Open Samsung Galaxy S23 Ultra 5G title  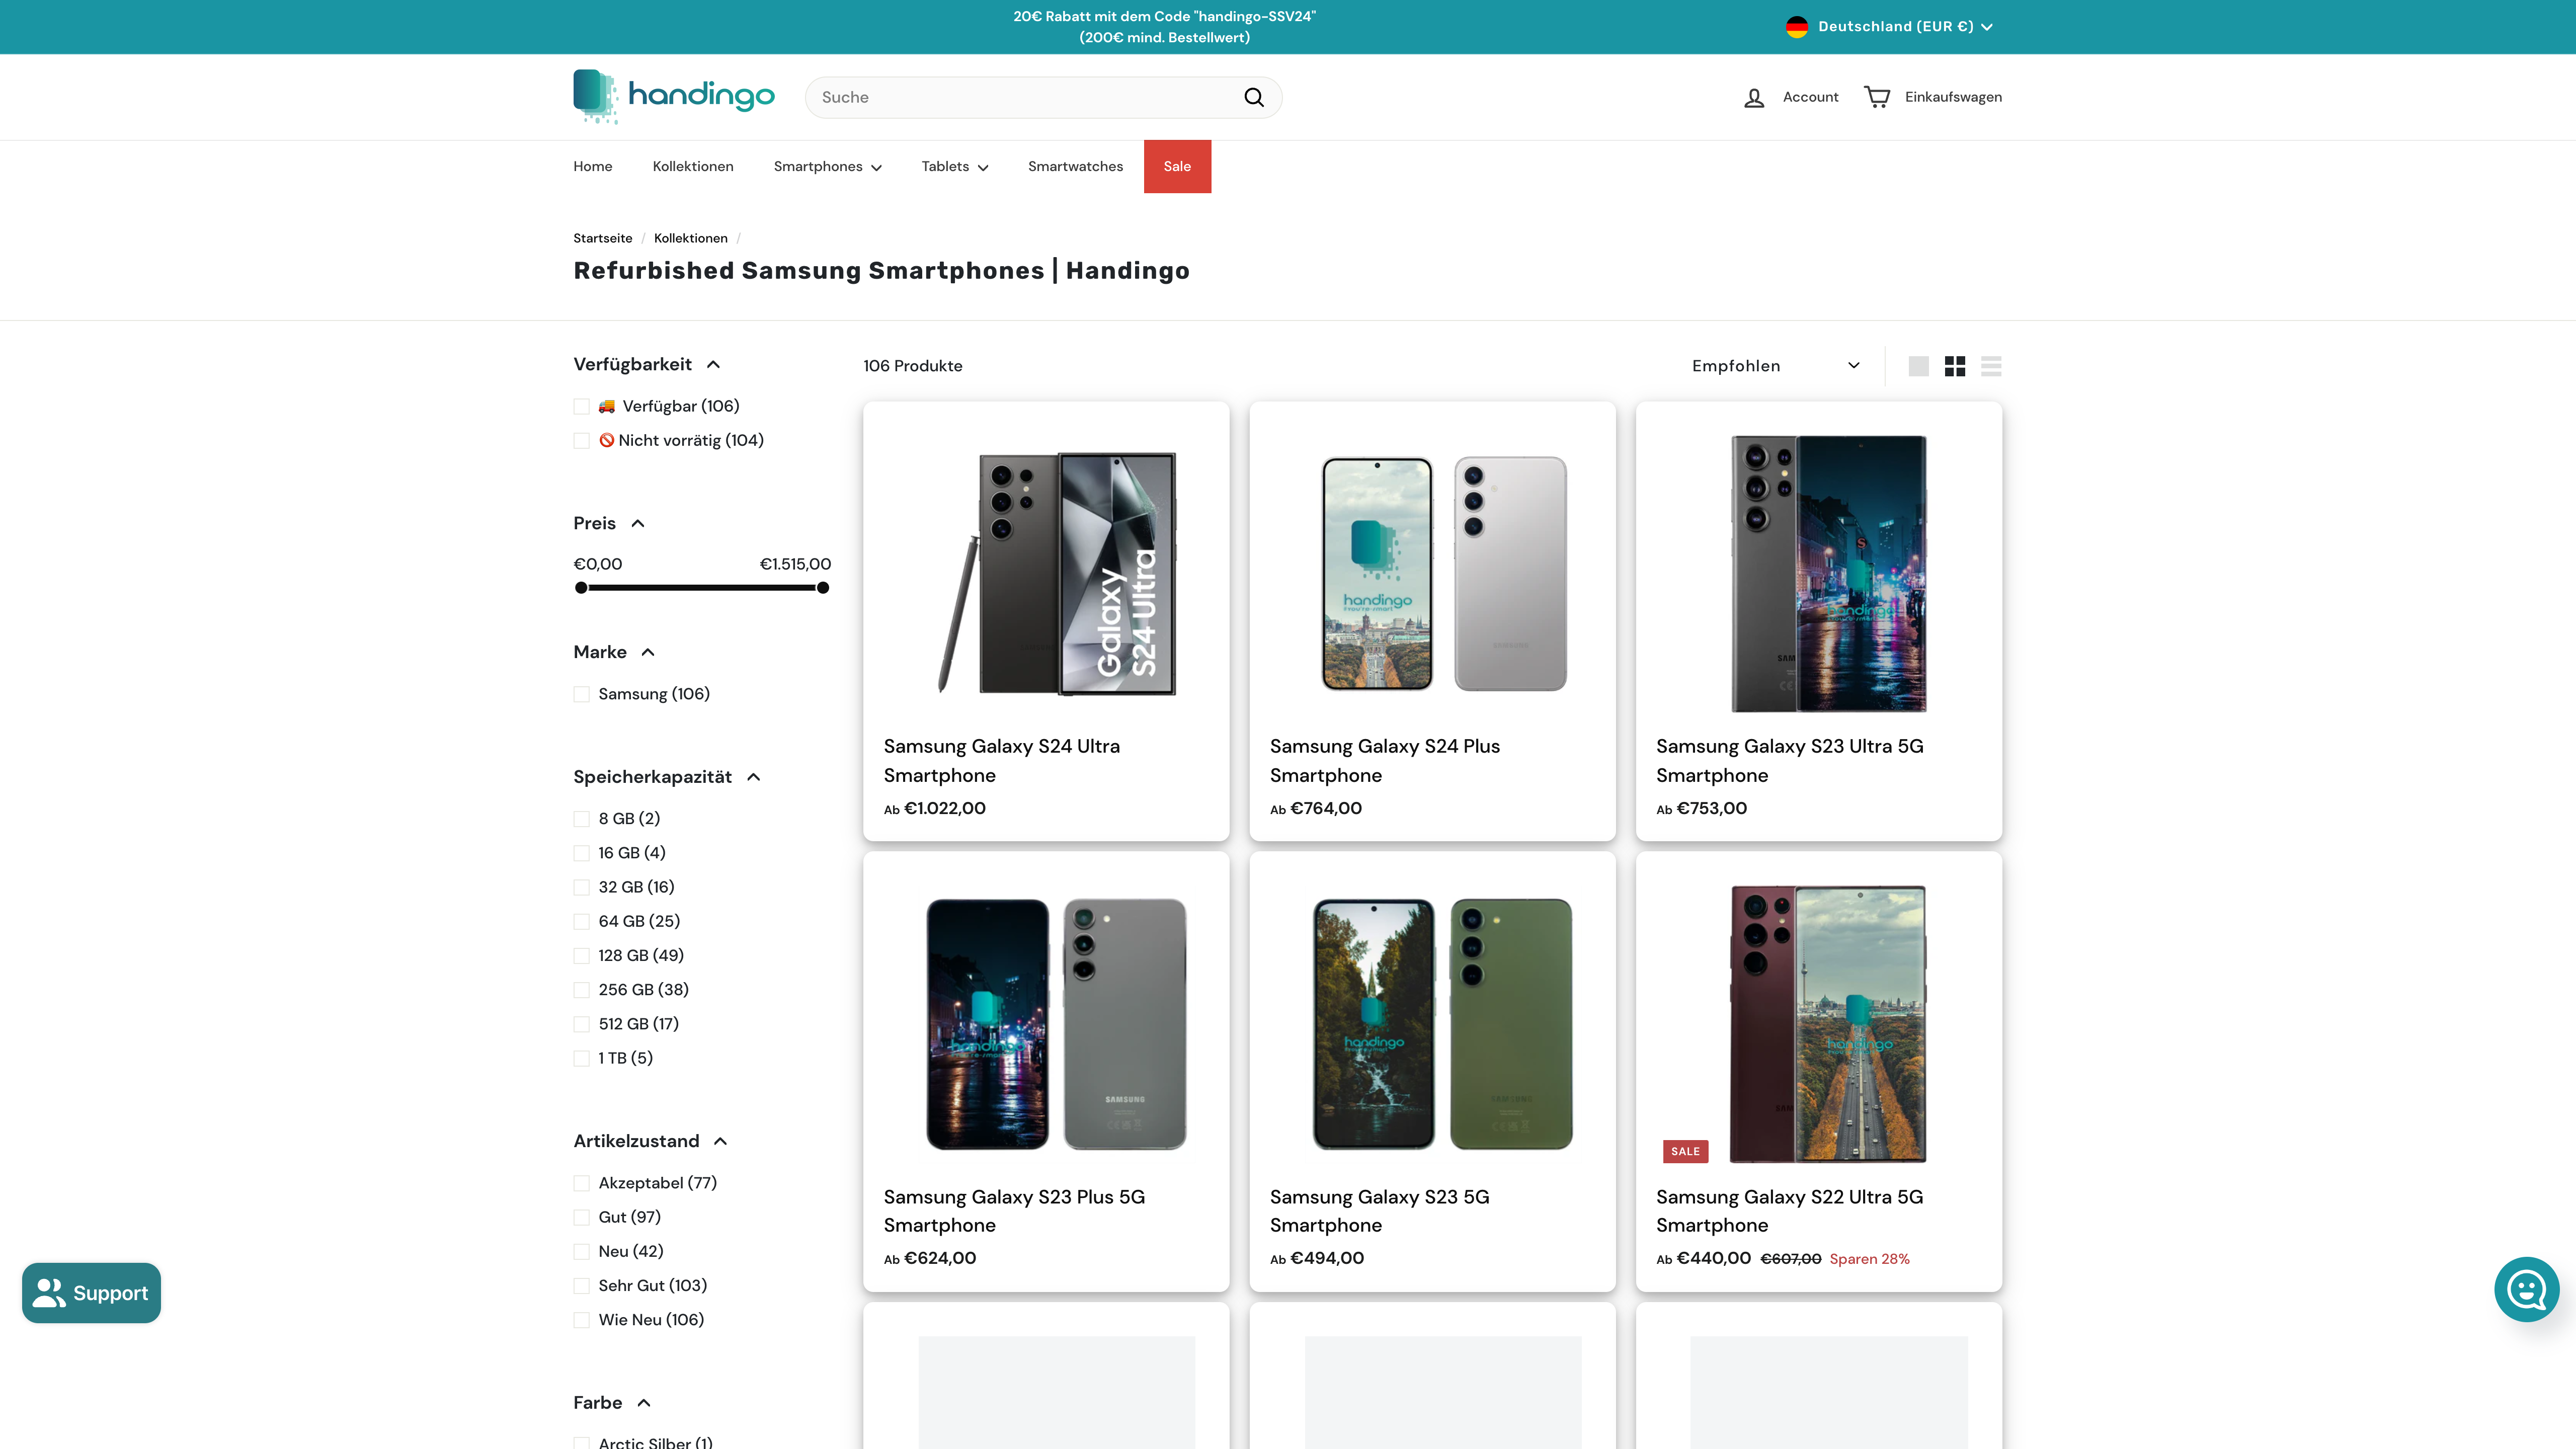coord(1789,761)
